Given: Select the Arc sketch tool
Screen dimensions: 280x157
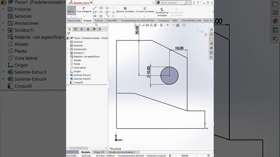Looking at the screenshot, I should 101,12.
